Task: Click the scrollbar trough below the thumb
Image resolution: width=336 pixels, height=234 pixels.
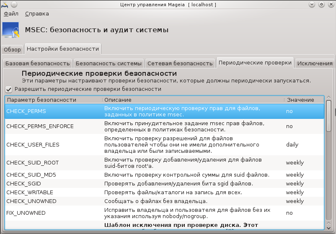Action: click(328, 175)
